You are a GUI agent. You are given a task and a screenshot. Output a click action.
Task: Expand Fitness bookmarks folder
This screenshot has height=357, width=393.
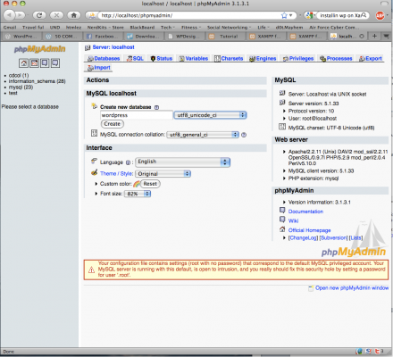point(191,28)
